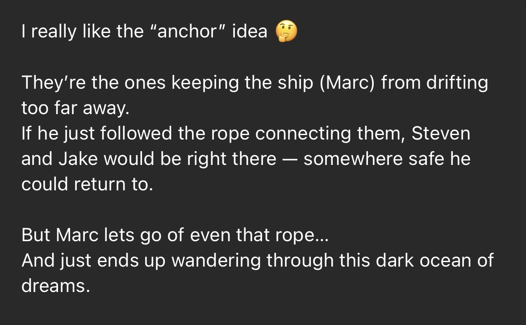
Task: Click "But Marc" at the line start
Action: [59, 235]
